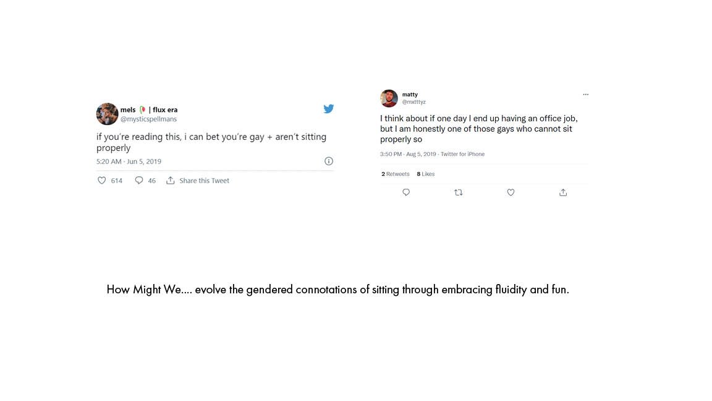Click the share upload icon on mels tweet

[x=171, y=181]
